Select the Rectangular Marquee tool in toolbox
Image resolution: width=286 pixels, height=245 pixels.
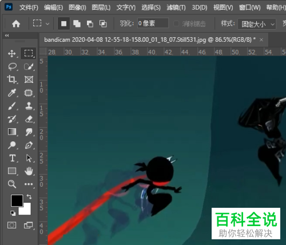(x=29, y=53)
